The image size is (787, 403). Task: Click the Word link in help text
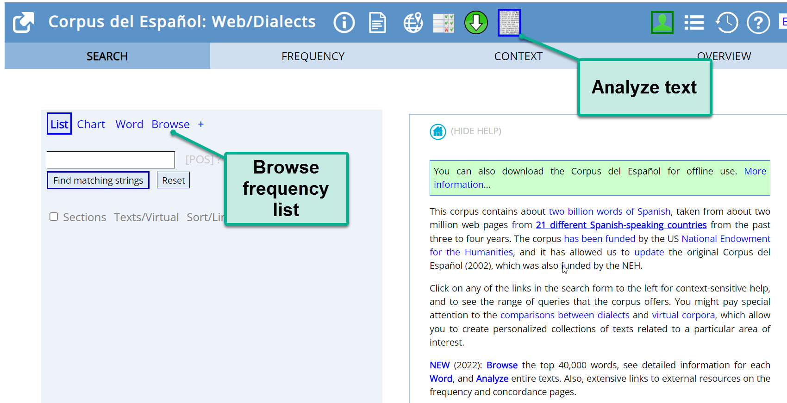441,378
